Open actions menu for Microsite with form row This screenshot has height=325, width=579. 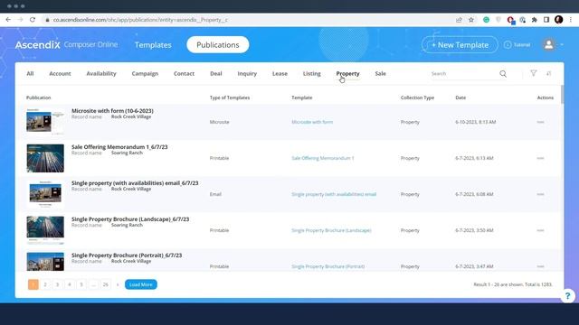pos(541,122)
